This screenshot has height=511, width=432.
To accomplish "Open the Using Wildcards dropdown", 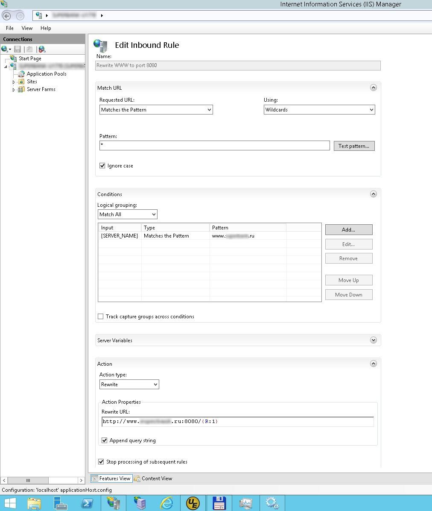I will [x=319, y=109].
